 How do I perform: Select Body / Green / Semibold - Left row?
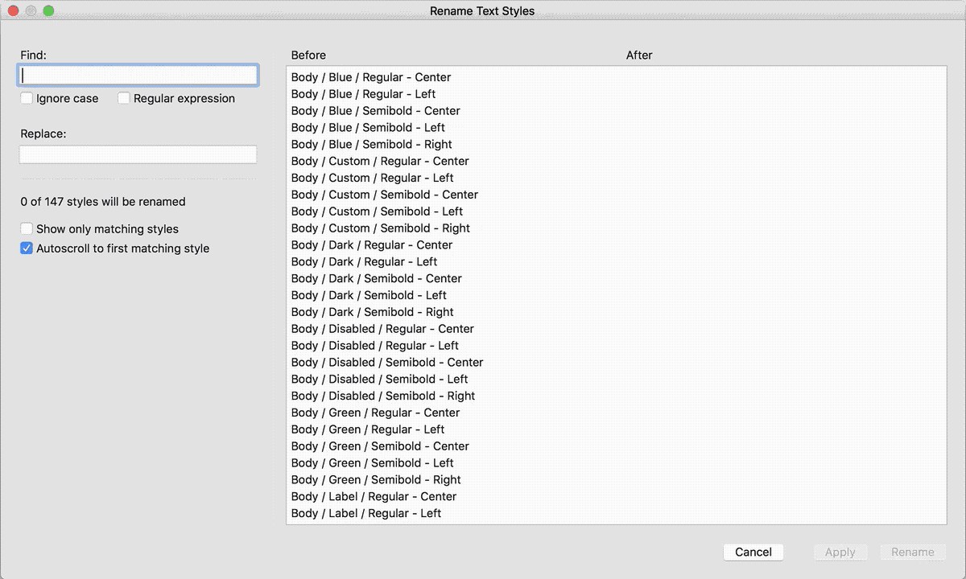(x=617, y=463)
